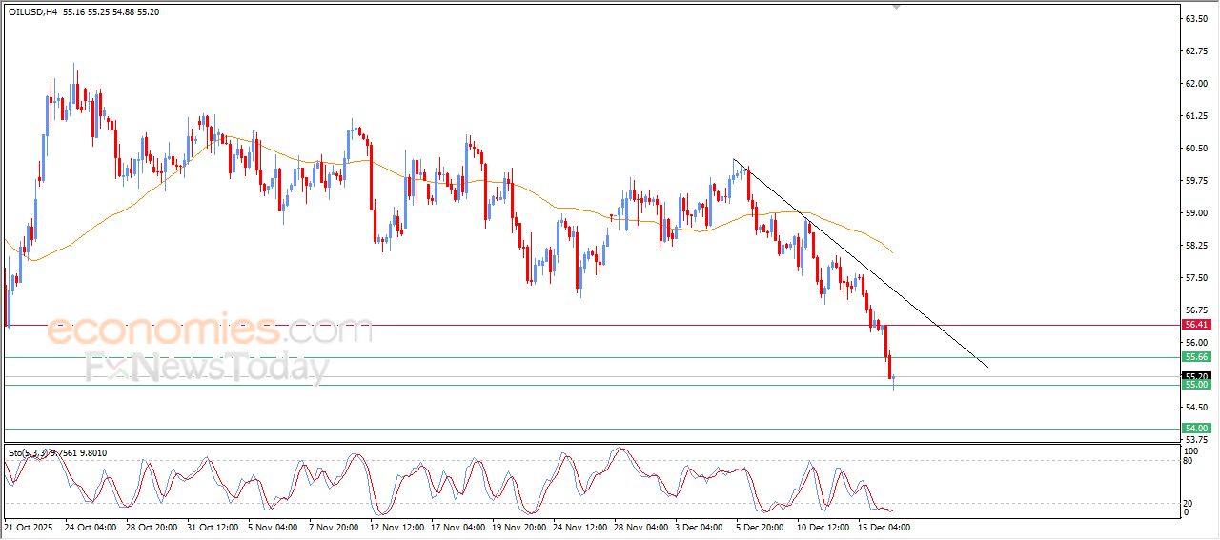Click the green 54.00 level tag

[1196, 429]
